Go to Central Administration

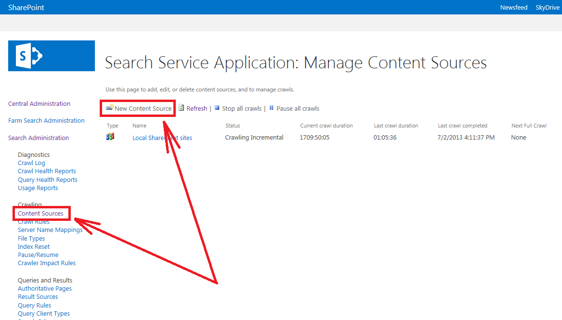(x=39, y=104)
